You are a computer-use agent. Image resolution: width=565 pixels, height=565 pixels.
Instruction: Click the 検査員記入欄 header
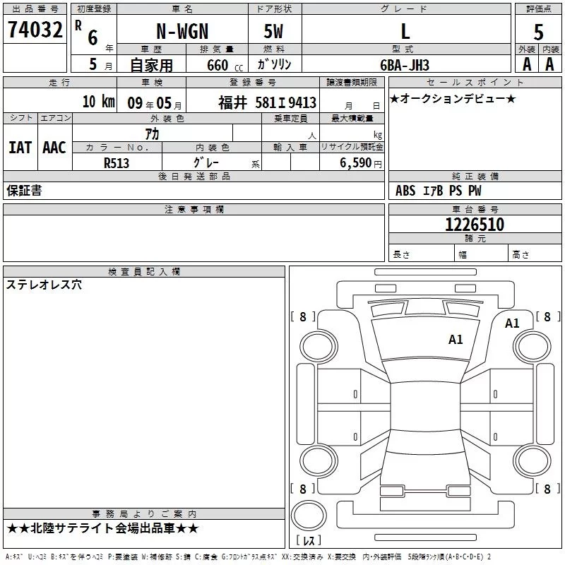pos(144,272)
